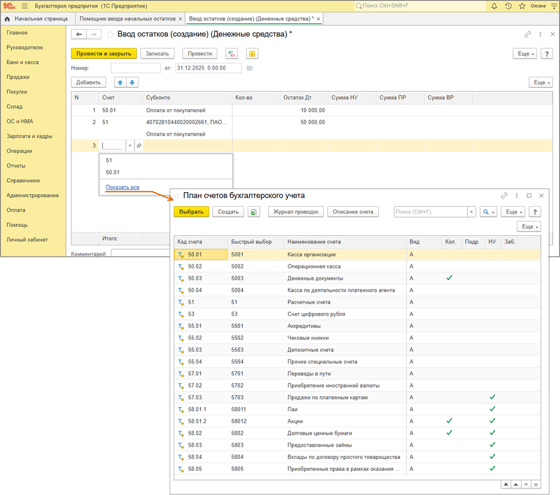Click the notifications bell icon

494,6
